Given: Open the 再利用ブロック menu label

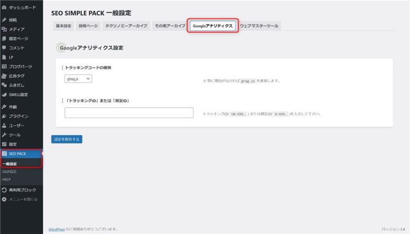Looking at the screenshot, I should 23,190.
